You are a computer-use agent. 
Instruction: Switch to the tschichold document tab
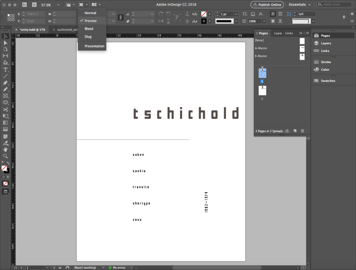pyautogui.click(x=67, y=30)
